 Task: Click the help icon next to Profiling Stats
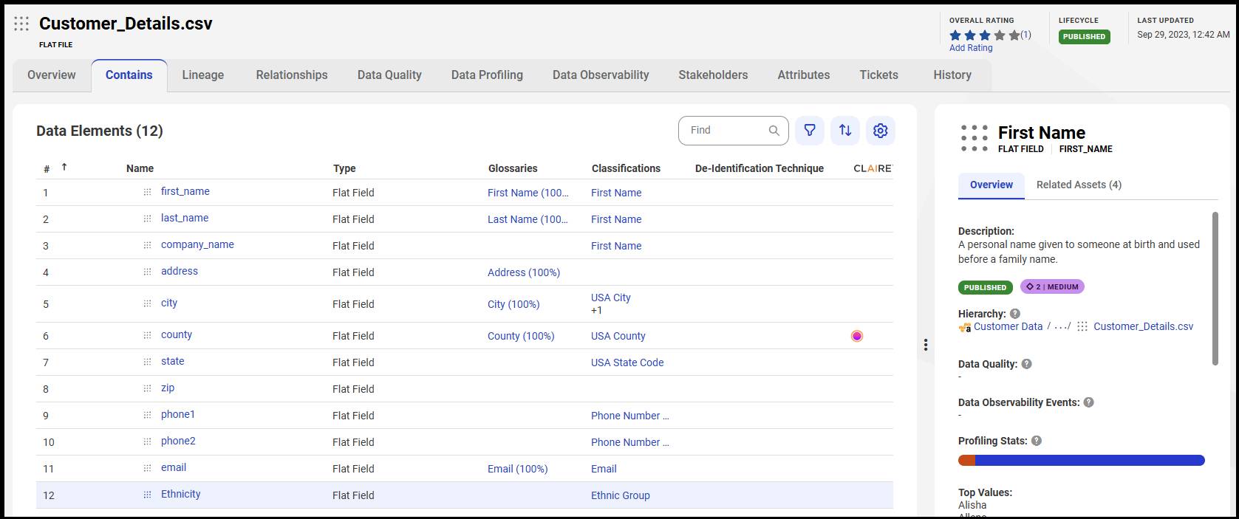[x=1037, y=441]
